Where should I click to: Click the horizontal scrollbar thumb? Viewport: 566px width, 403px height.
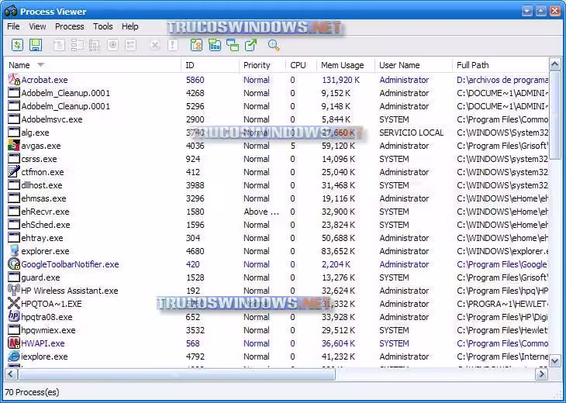pos(176,374)
